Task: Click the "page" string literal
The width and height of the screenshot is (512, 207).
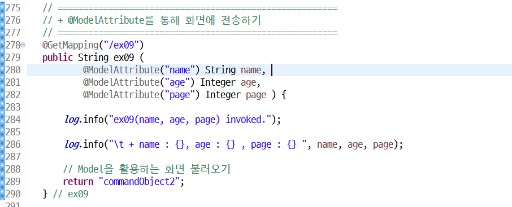Action: click(x=179, y=95)
